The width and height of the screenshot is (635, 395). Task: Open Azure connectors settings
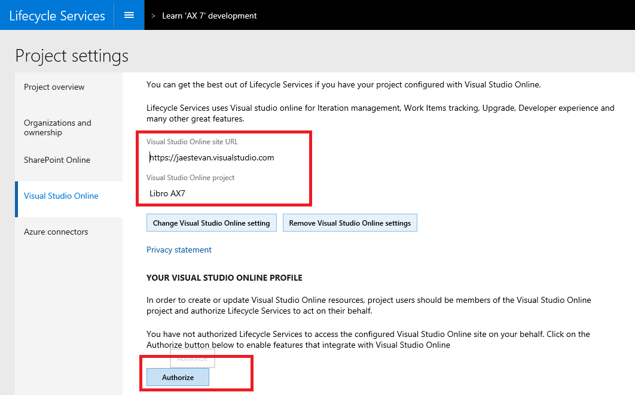[56, 232]
